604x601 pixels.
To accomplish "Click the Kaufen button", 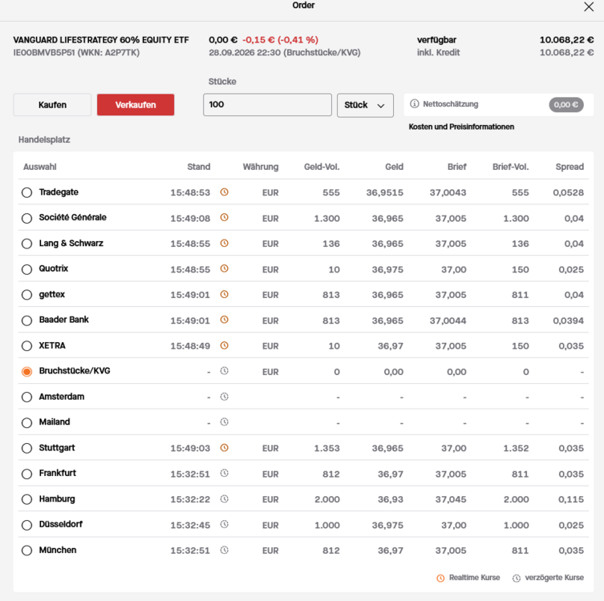I will tap(52, 105).
